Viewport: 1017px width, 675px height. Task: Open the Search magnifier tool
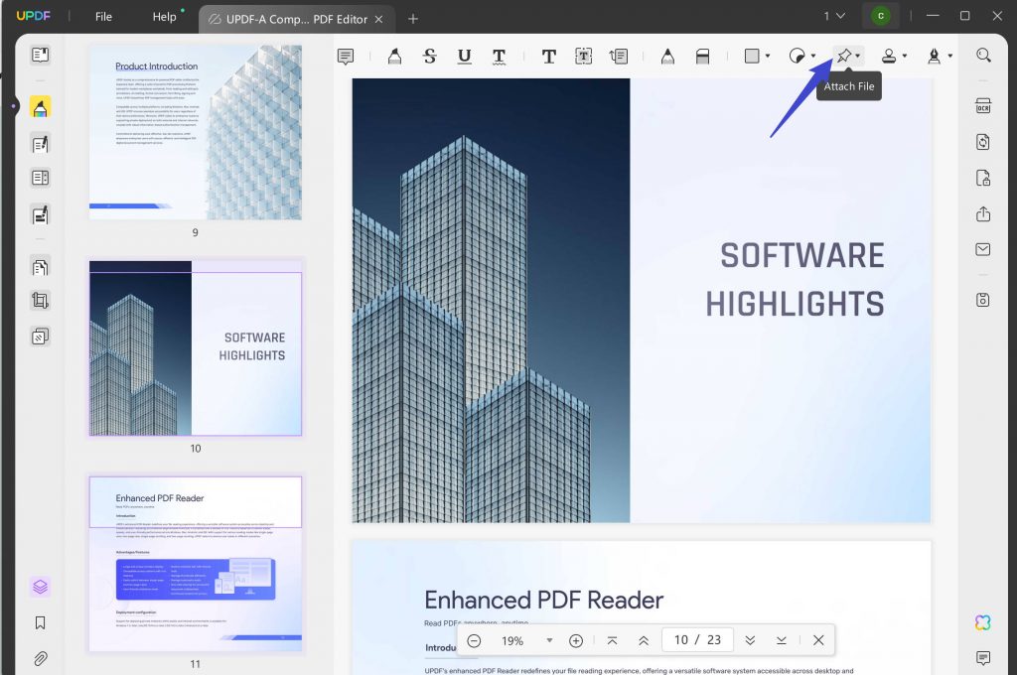[984, 56]
